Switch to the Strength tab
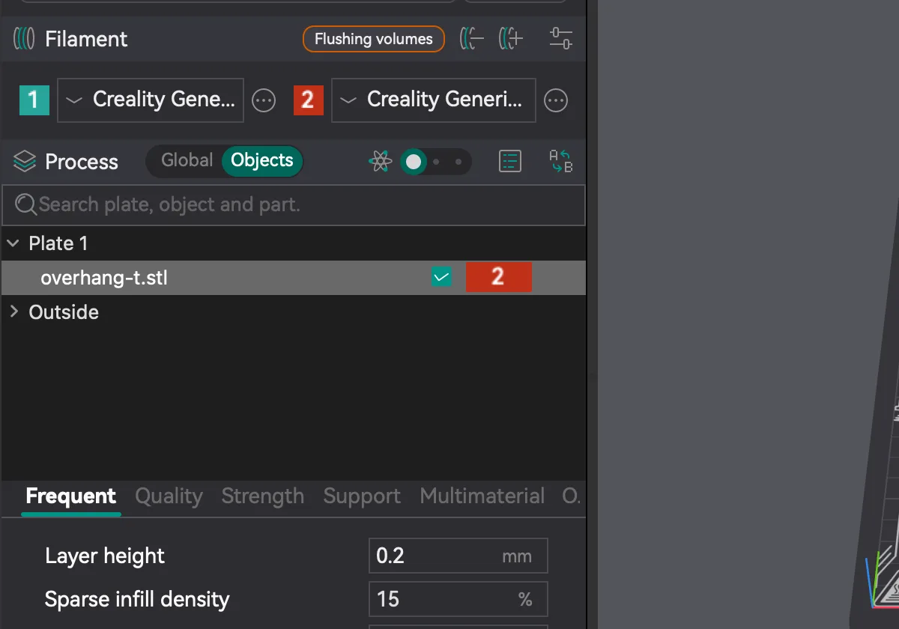 pos(263,496)
